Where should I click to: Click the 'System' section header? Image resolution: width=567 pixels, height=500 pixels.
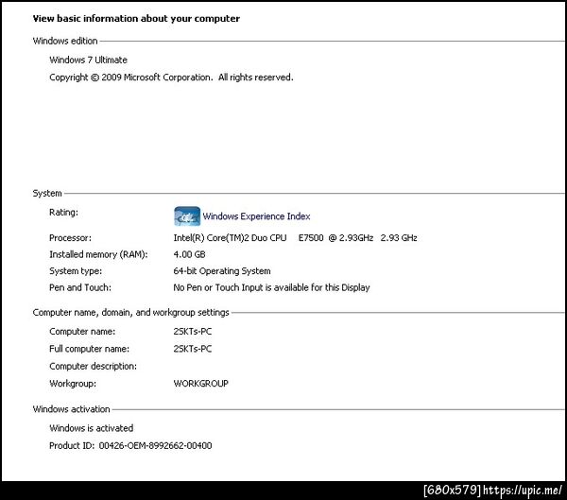pos(47,193)
